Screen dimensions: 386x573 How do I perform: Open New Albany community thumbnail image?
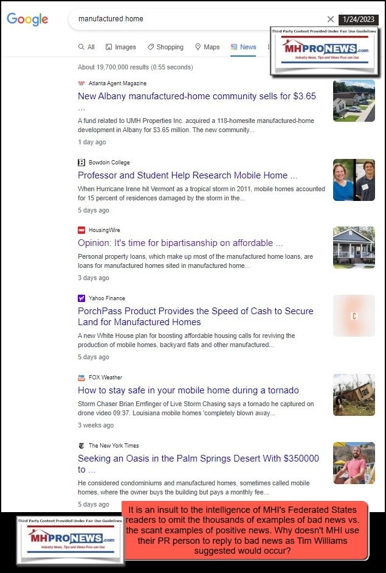354,100
